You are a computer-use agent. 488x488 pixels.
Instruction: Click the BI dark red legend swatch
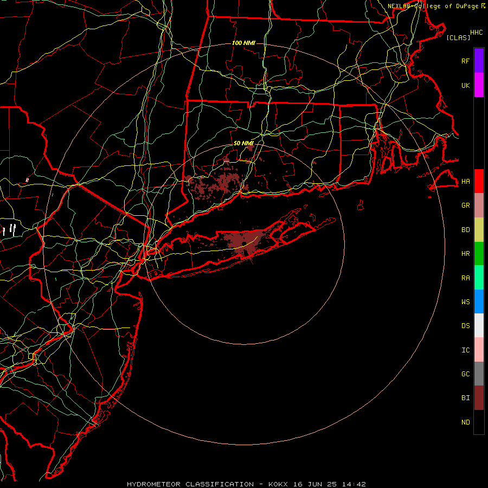[x=479, y=398]
